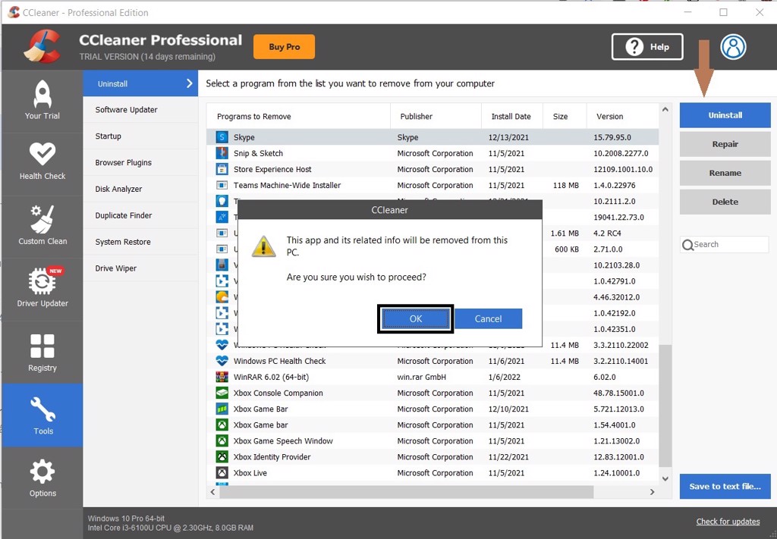Screen dimensions: 777x539
Task: Click Teams Machine-Wide Installer icon
Action: (222, 185)
